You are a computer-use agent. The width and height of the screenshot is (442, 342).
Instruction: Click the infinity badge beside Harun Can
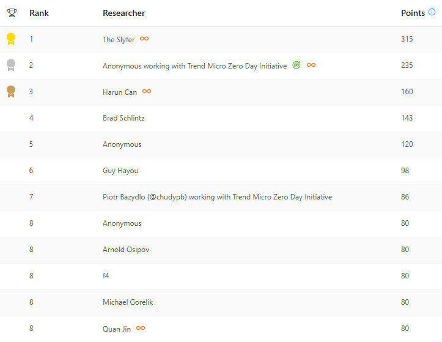pos(147,92)
